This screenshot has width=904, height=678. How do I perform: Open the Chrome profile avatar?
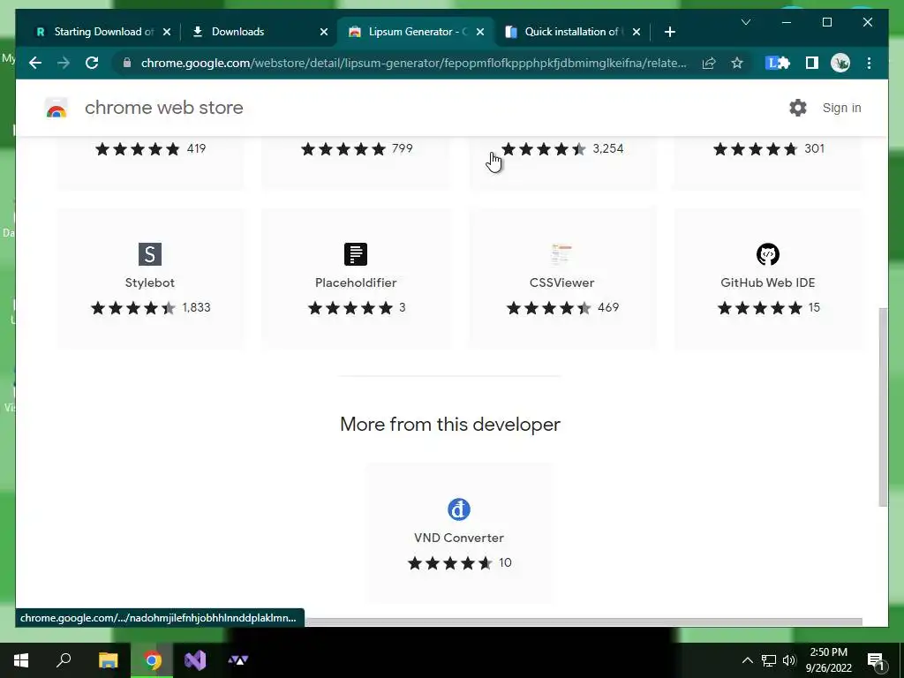pyautogui.click(x=840, y=63)
